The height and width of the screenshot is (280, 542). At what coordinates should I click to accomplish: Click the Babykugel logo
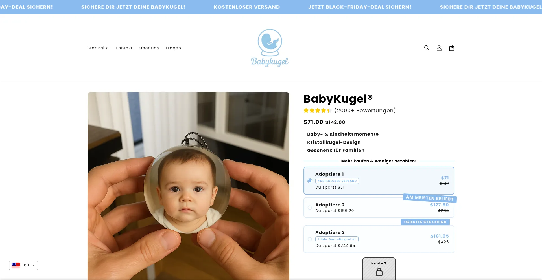click(270, 48)
